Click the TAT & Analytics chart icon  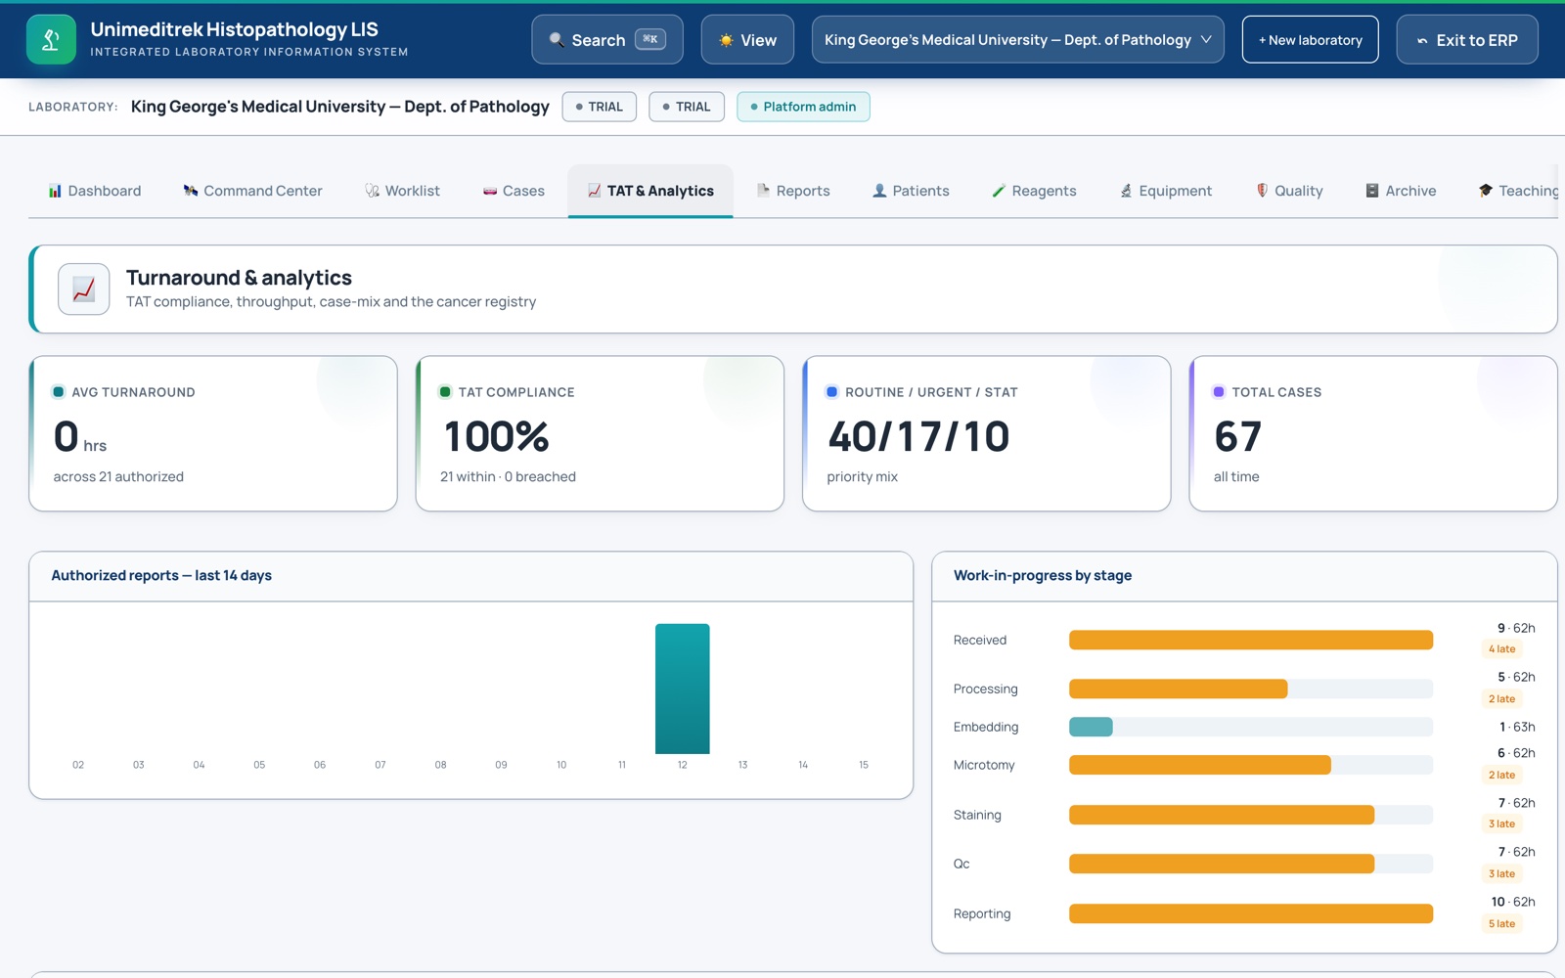point(595,191)
